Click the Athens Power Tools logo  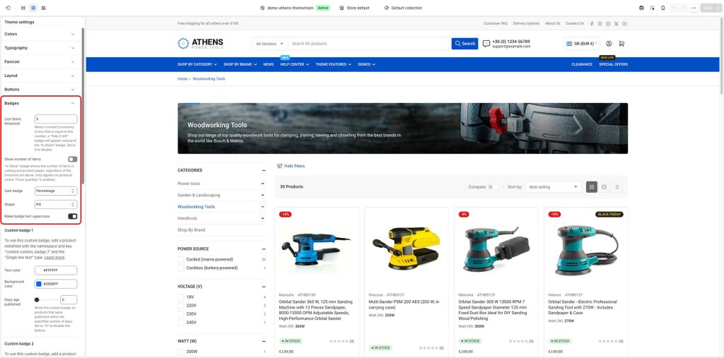pos(200,43)
